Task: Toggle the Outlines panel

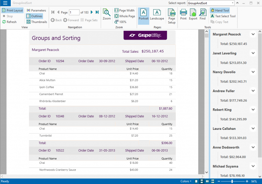Action: 35,16
